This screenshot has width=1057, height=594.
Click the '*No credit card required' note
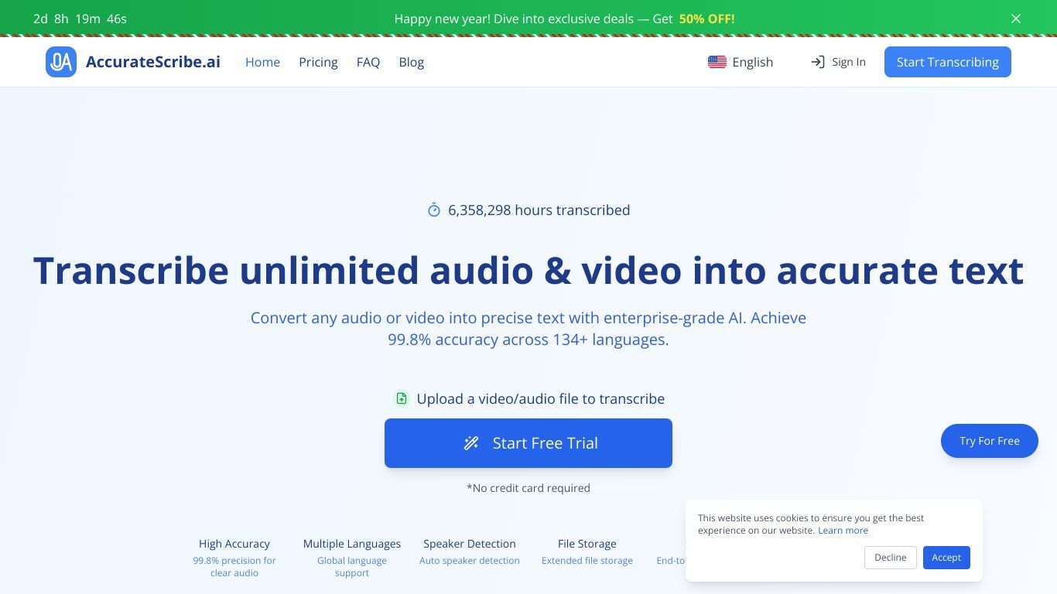click(528, 488)
